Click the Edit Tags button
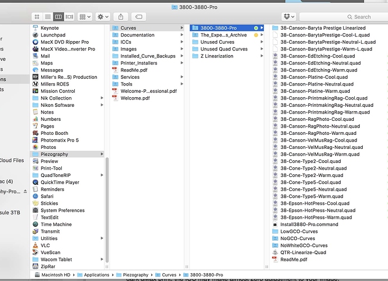Image resolution: width=388 pixels, height=281 pixels. [x=139, y=17]
